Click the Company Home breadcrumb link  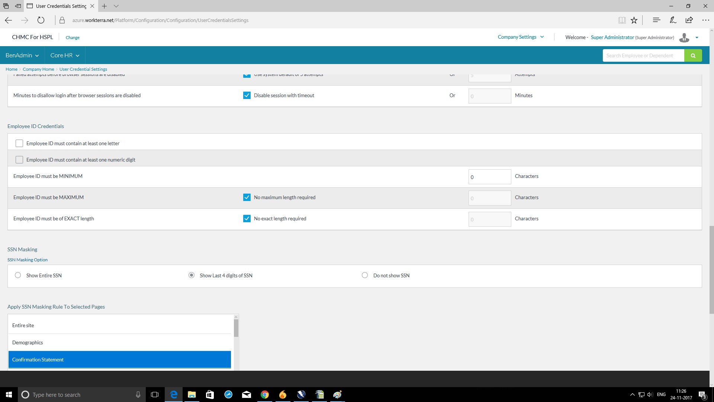point(38,69)
